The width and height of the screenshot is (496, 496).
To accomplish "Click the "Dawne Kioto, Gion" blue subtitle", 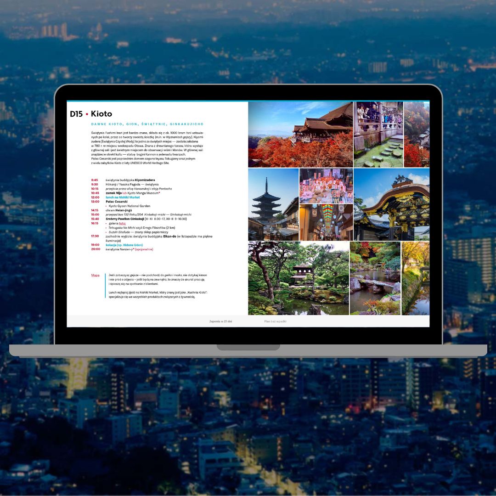I will 147,124.
